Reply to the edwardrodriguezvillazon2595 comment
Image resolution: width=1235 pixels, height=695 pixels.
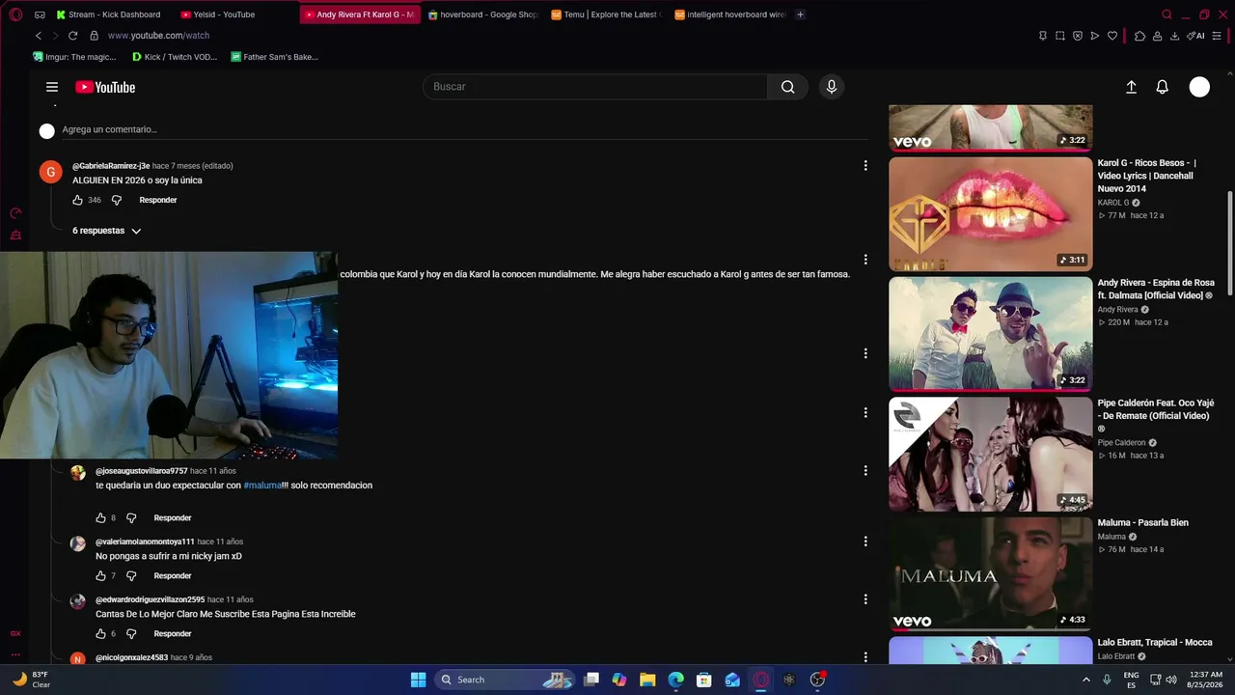[173, 633]
